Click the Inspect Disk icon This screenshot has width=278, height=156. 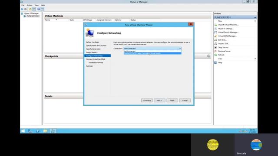[215, 44]
